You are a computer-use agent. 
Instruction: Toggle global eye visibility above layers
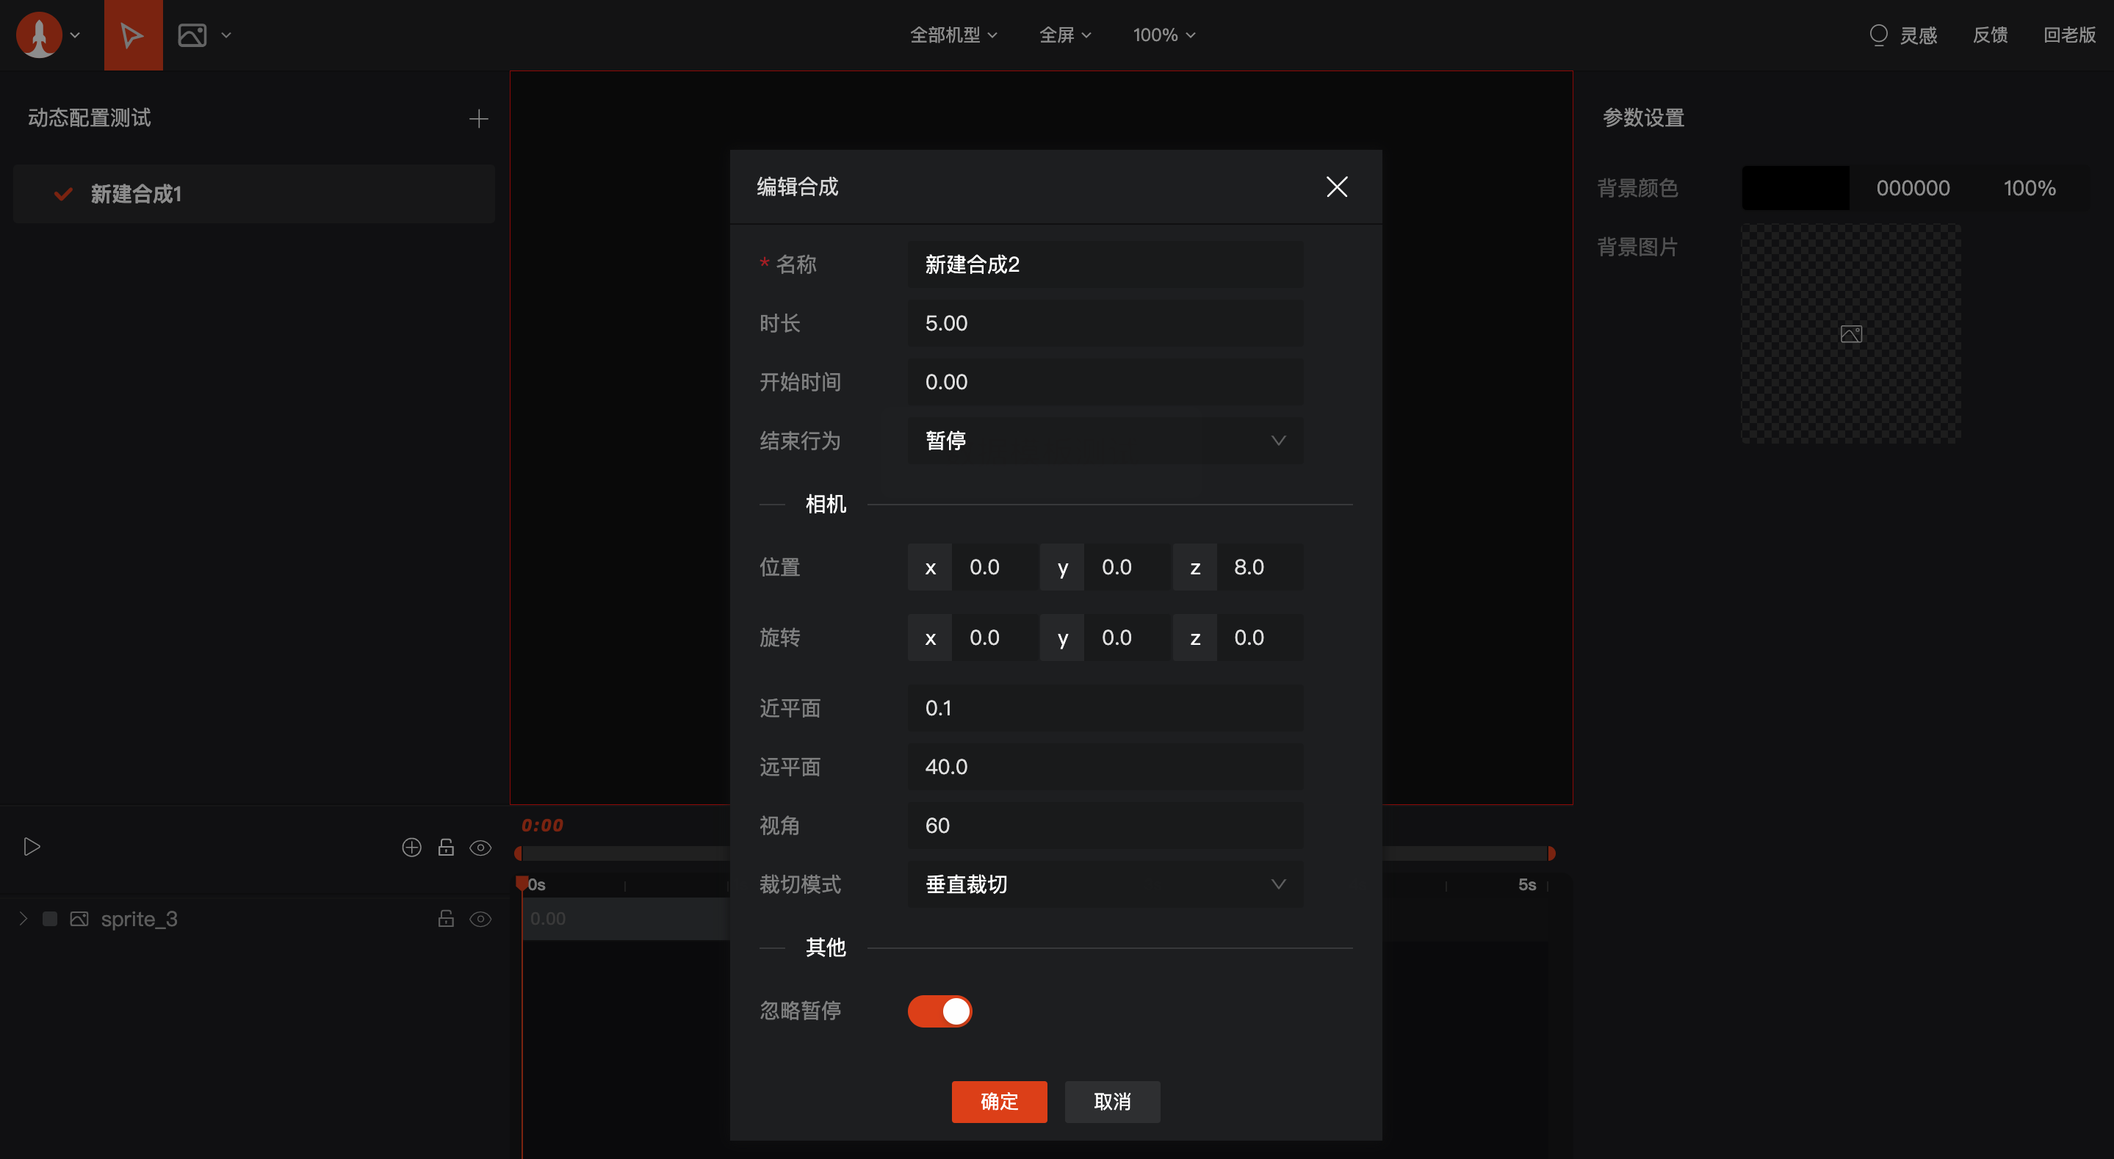(x=480, y=847)
